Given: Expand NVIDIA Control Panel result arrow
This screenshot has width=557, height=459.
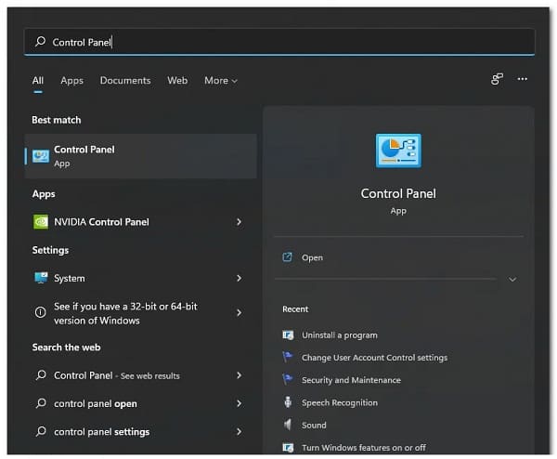Looking at the screenshot, I should click(240, 222).
